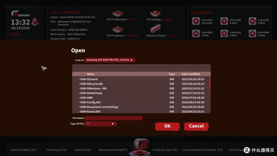
Task: Click the iGame emblem in bottom bar
Action: [x=140, y=147]
